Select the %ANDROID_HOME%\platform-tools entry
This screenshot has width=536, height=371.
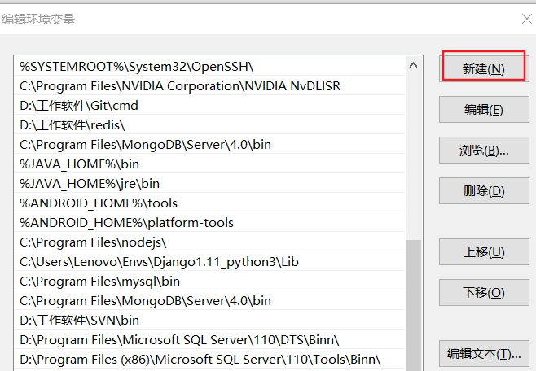209,222
